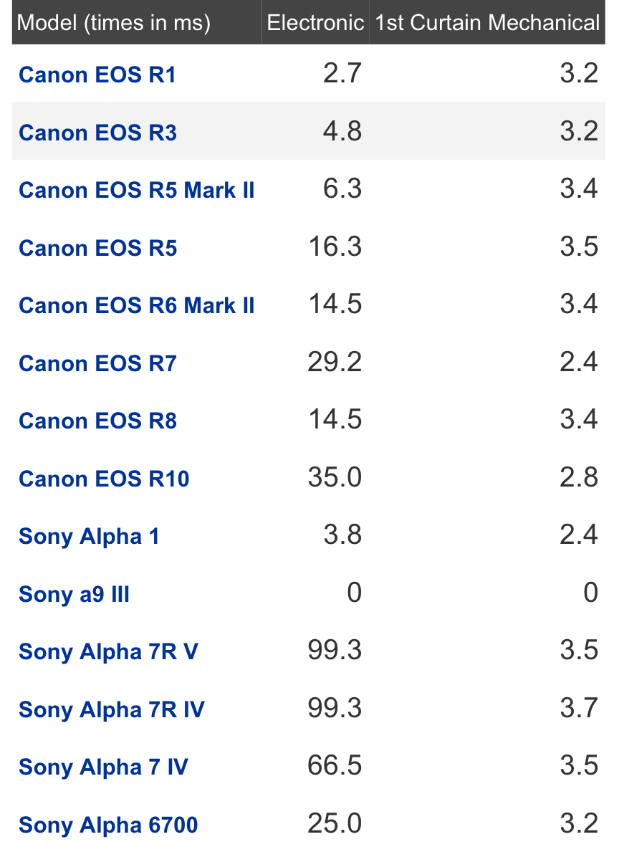This screenshot has width=619, height=857.
Task: Open the Sony Alpha 7R V link
Action: click(108, 652)
